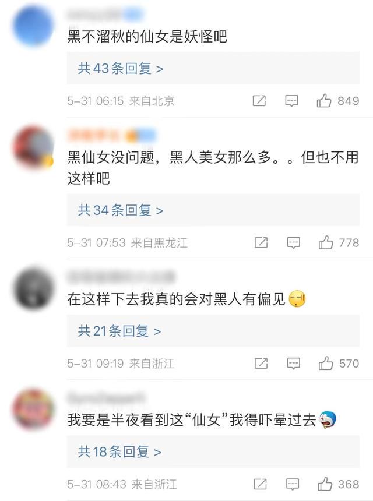Image resolution: width=373 pixels, height=501 pixels.
Task: Tap share icon on 07:53 Heilongjiang comment
Action: (x=261, y=243)
